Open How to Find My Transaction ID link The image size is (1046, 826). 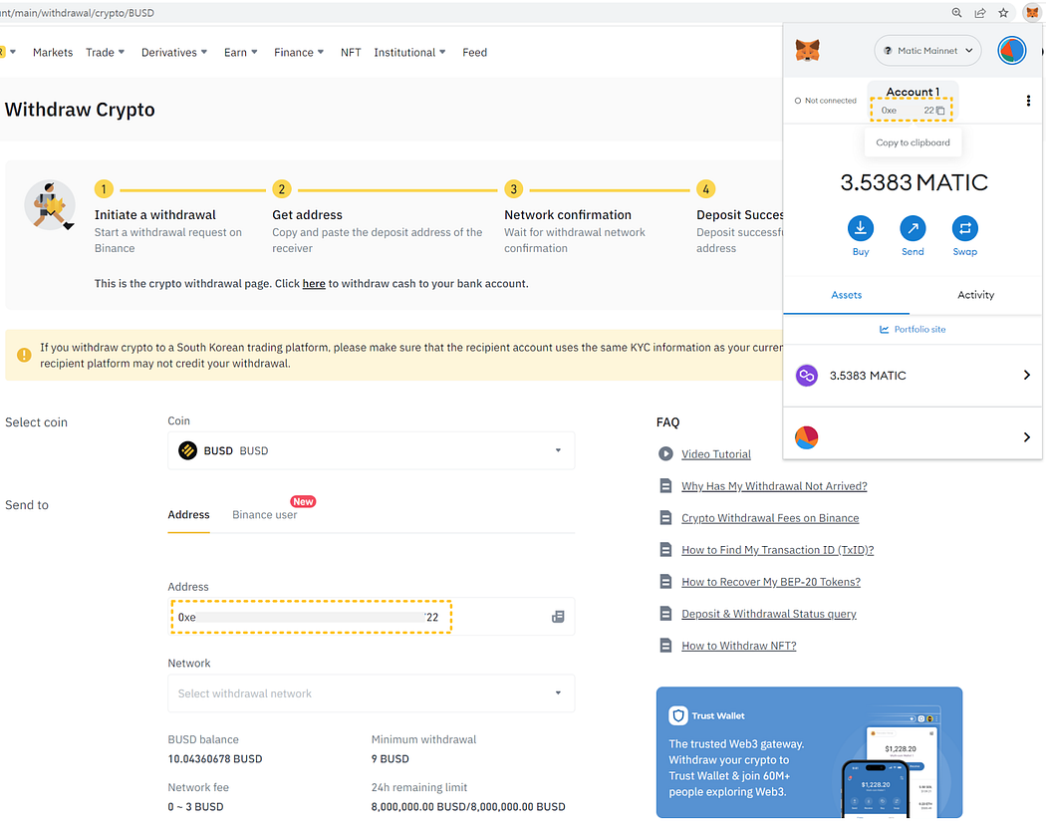778,550
